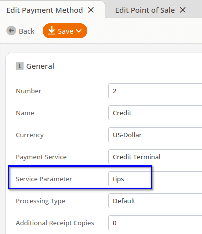Click the Additional Receipt Copies field

[155, 223]
